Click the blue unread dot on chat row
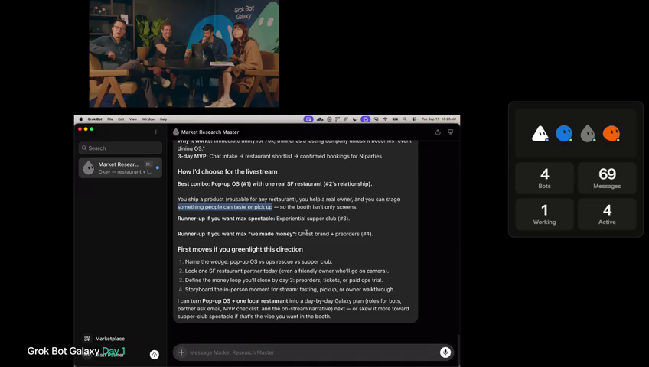Image resolution: width=649 pixels, height=367 pixels. [158, 167]
